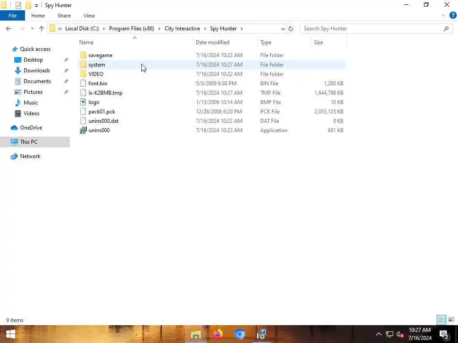Open the notification center icon
The width and height of the screenshot is (458, 343).
(444, 334)
